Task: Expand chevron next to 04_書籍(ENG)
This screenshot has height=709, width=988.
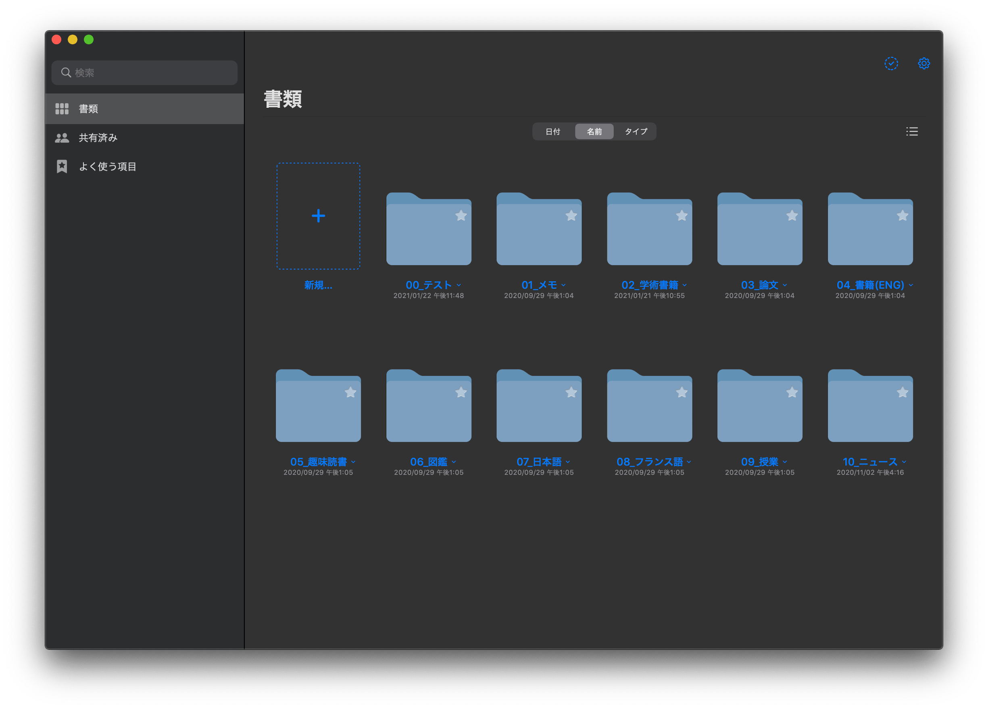Action: click(x=911, y=285)
